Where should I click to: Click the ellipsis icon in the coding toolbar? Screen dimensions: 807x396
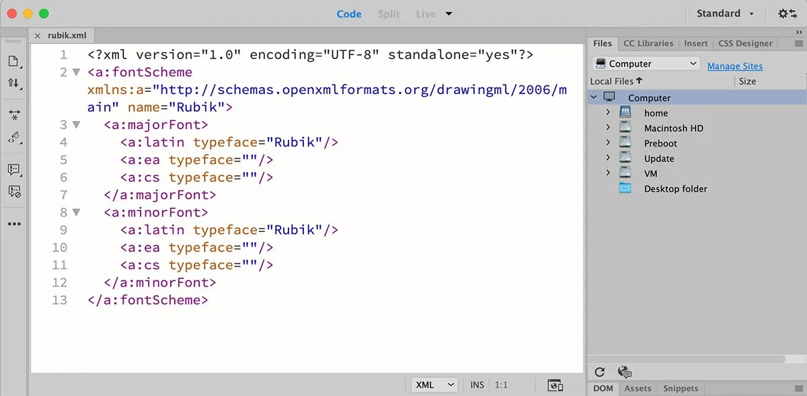click(14, 224)
